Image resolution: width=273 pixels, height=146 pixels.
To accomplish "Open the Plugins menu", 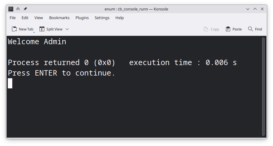I will (x=82, y=18).
